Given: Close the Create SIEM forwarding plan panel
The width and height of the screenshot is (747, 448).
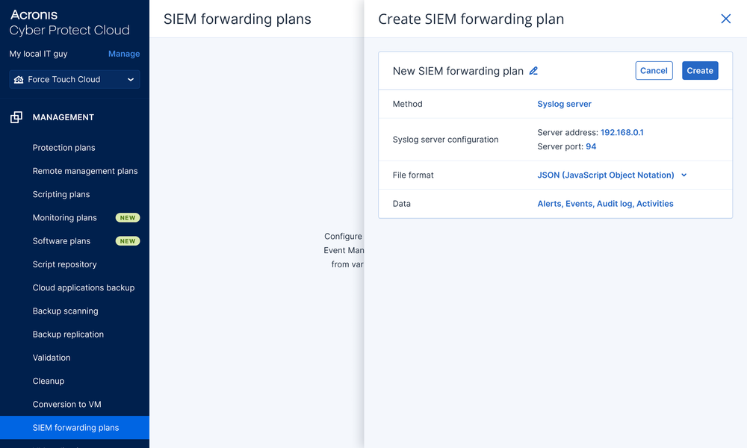Looking at the screenshot, I should pos(725,19).
